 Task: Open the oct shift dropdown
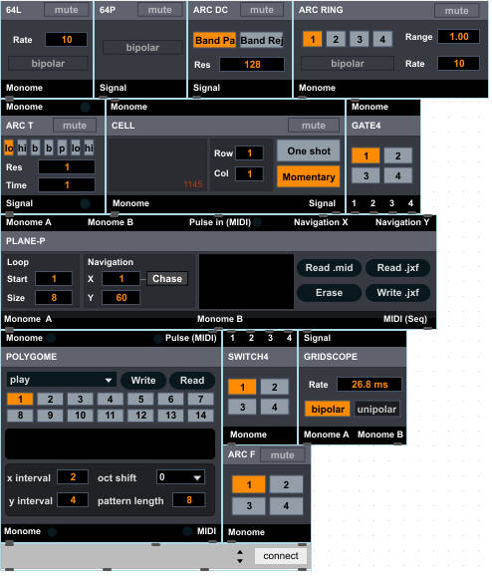(180, 477)
